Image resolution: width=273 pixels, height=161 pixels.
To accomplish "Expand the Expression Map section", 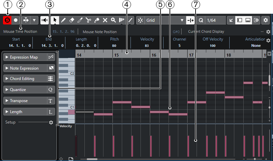I will (x=7, y=57).
